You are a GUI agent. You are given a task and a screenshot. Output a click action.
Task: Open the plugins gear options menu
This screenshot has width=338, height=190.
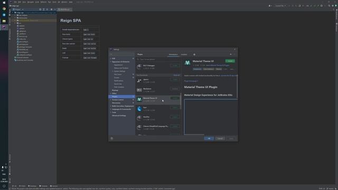click(194, 54)
